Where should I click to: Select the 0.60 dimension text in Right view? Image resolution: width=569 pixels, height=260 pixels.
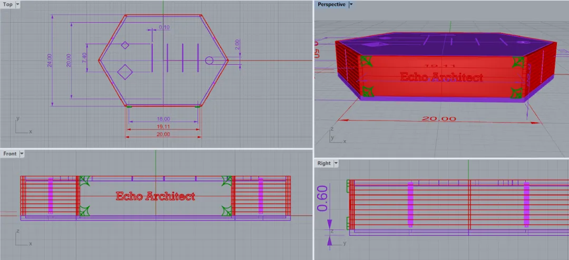(322, 198)
